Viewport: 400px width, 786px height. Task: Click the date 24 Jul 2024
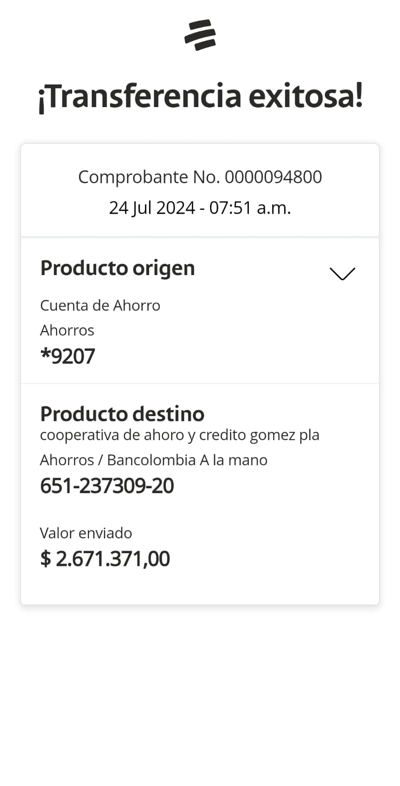152,208
